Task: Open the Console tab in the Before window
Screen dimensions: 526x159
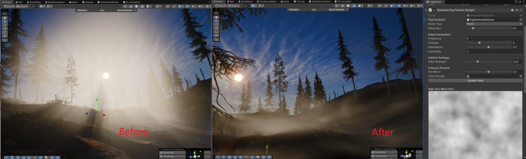Action: (x=87, y=2)
